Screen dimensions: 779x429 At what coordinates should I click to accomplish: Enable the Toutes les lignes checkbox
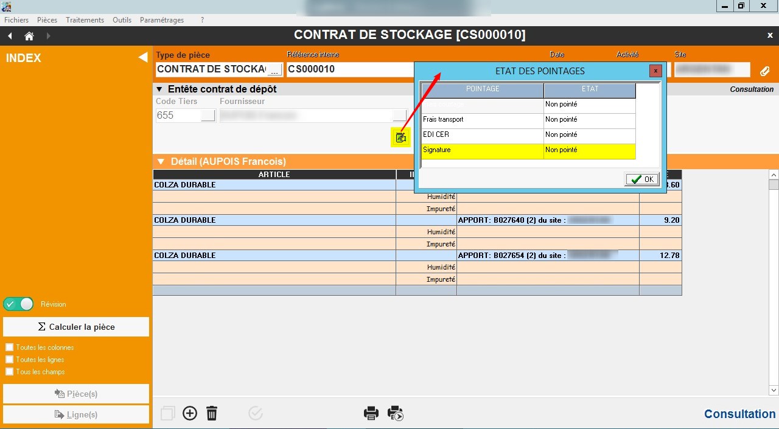coord(9,360)
